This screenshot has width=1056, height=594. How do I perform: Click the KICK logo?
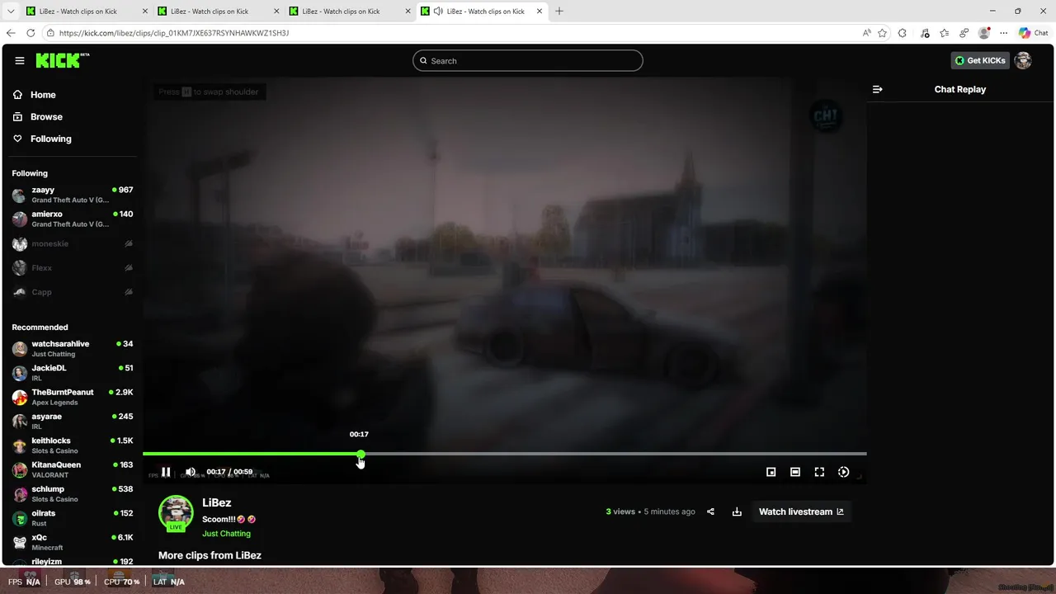62,60
